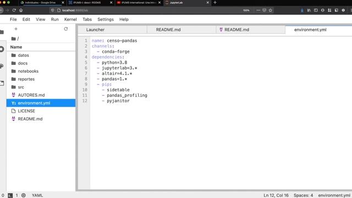Open the Edit menu

(x=26, y=19)
